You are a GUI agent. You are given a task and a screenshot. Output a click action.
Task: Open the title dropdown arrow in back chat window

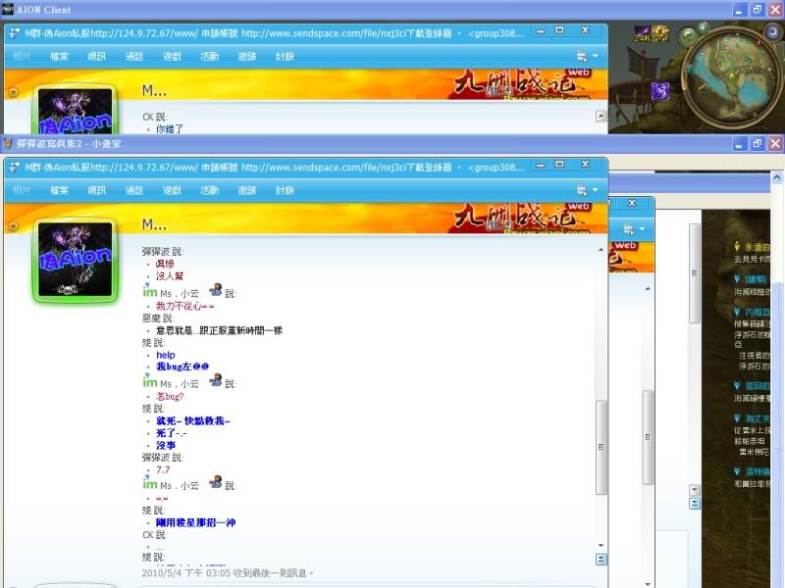(460, 31)
